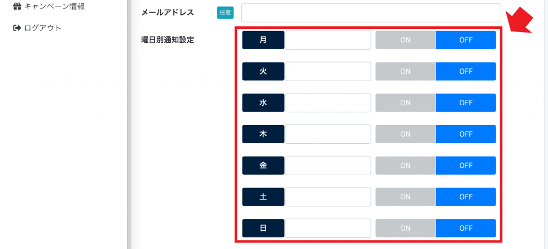Viewport: 548px width, 249px height.
Task: Click the Sunday (日) input field
Action: pyautogui.click(x=328, y=228)
